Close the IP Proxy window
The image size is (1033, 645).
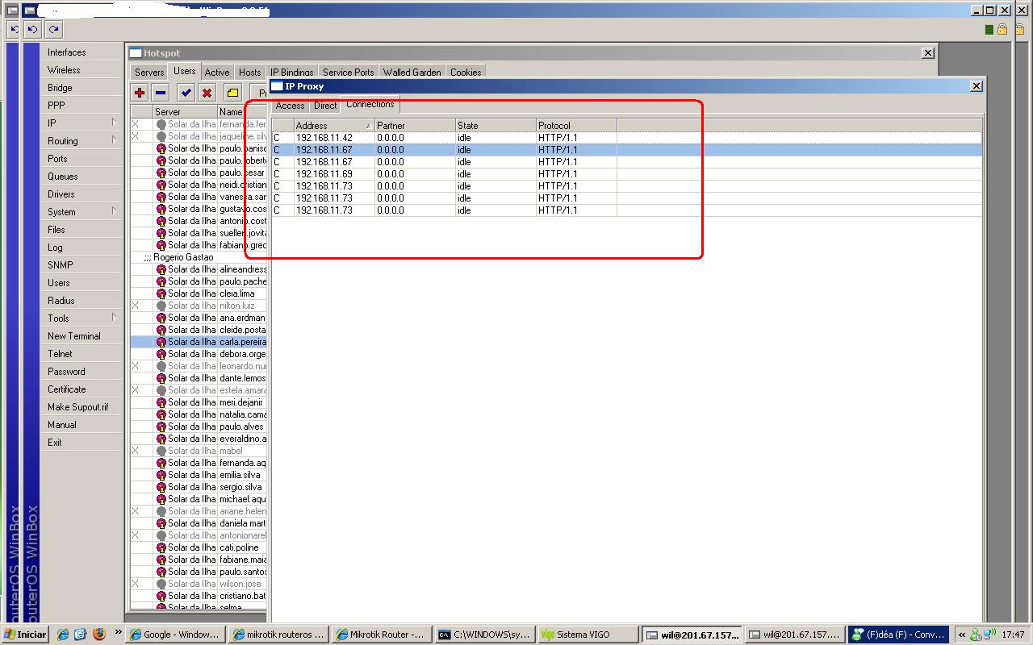(x=976, y=86)
